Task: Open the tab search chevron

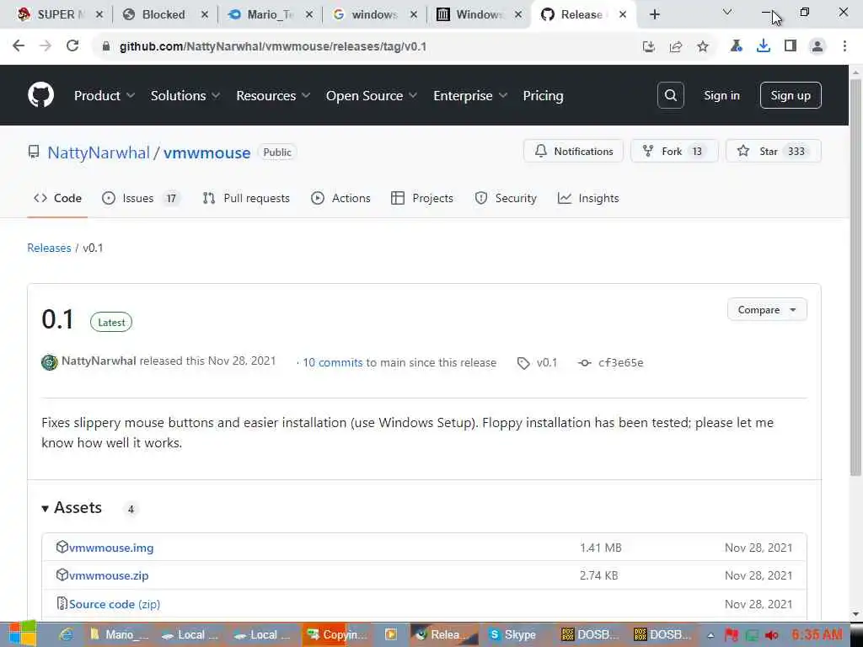Action: [727, 12]
